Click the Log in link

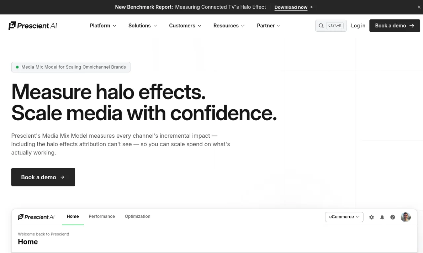click(x=358, y=26)
